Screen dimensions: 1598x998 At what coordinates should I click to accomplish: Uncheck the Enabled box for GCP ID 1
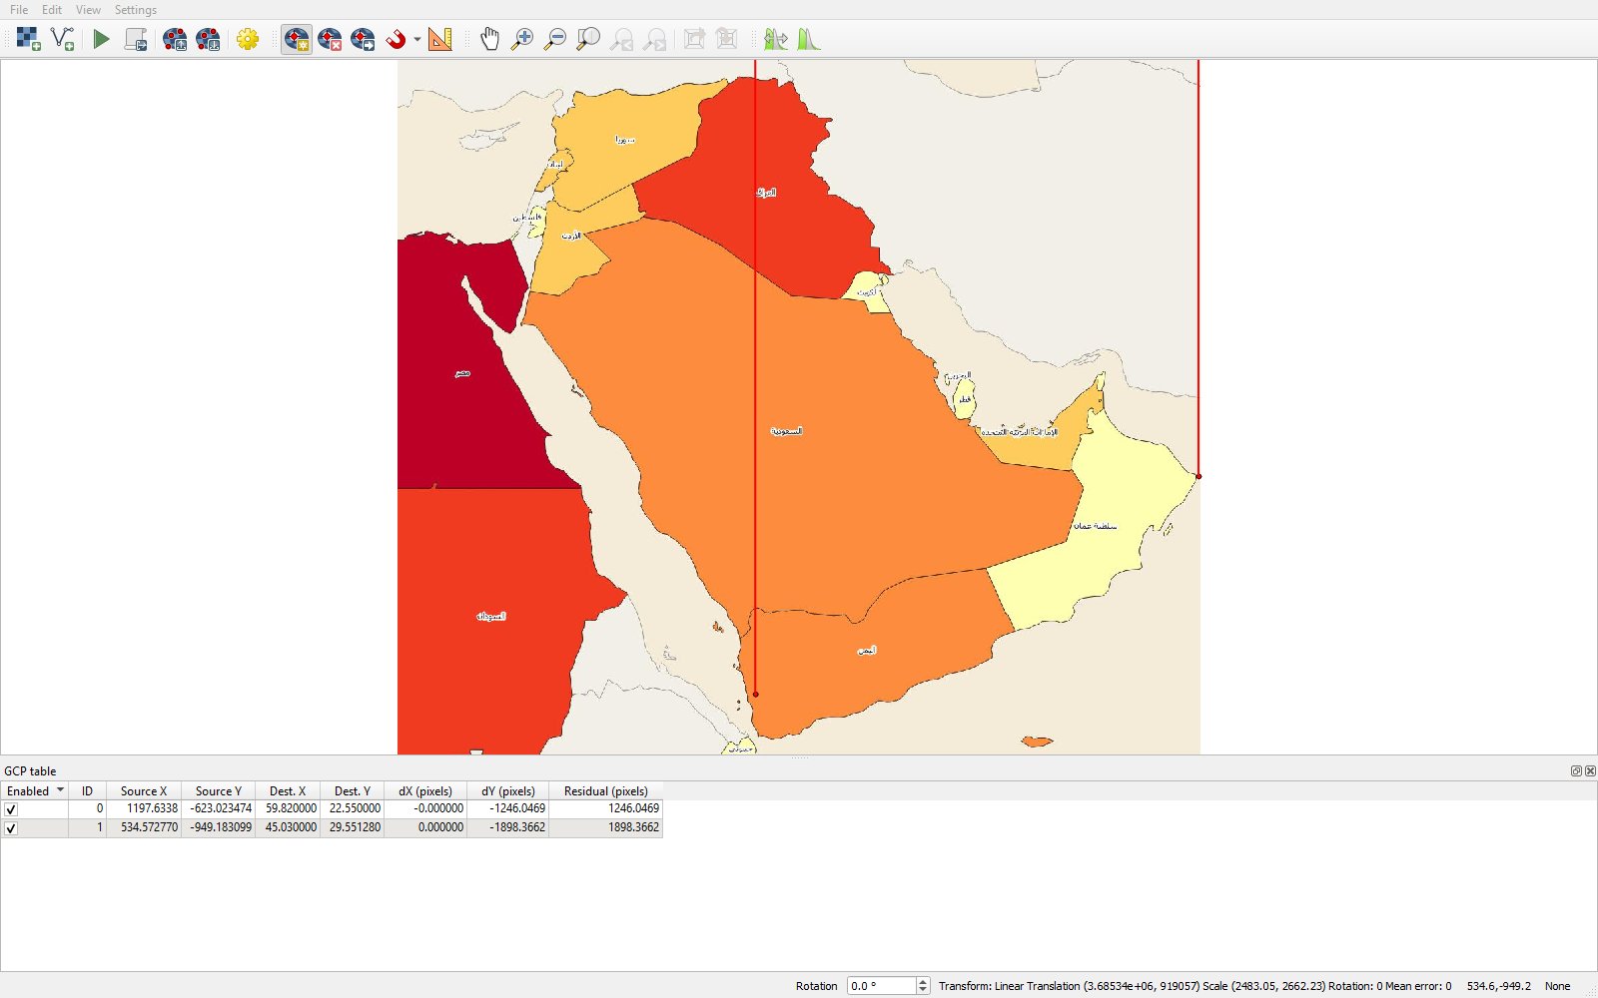click(x=11, y=828)
